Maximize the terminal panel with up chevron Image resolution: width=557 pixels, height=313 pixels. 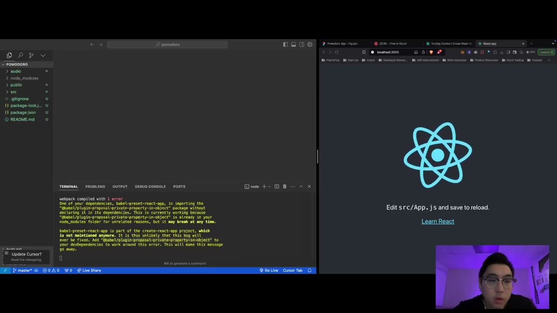(x=301, y=186)
